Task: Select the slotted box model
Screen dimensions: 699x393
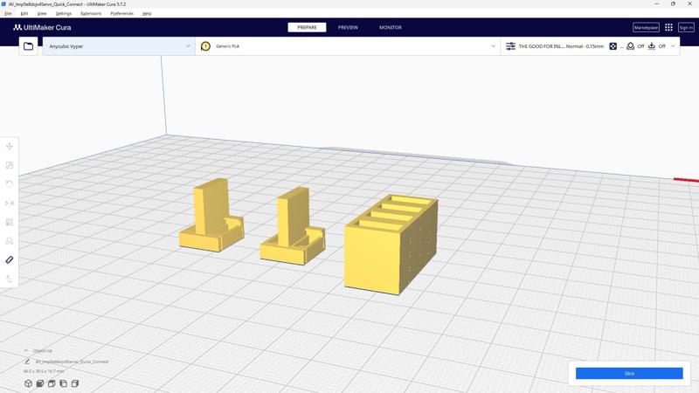Action: (x=391, y=245)
